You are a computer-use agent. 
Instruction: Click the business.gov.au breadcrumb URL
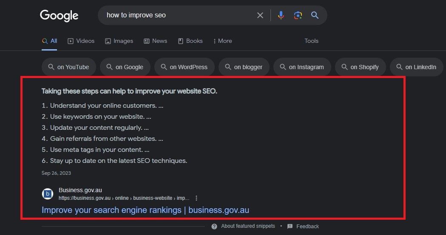pyautogui.click(x=124, y=198)
